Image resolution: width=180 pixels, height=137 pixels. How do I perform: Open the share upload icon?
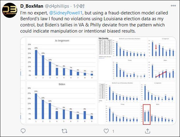tap(147, 131)
